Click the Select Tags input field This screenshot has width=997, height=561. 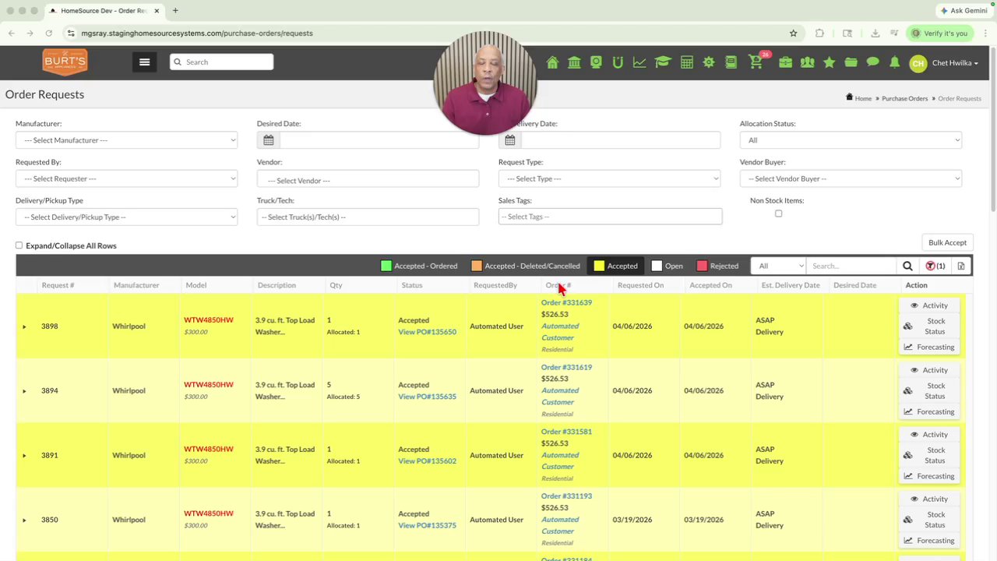(x=610, y=217)
